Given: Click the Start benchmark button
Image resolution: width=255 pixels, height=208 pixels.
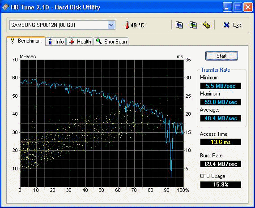Looking at the screenshot, I should click(221, 56).
